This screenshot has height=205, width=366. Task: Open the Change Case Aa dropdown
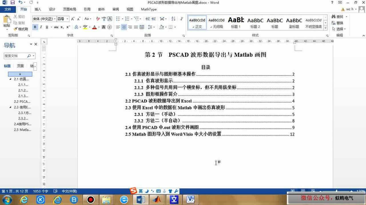[88, 19]
